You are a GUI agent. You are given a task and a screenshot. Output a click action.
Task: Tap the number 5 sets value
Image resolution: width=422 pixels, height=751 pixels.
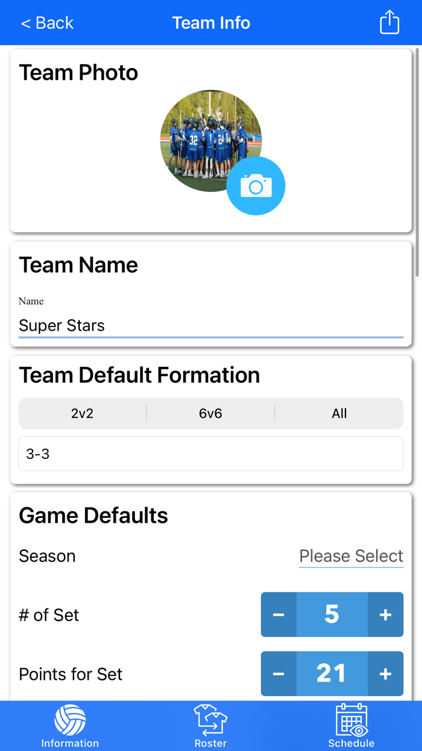(x=332, y=615)
